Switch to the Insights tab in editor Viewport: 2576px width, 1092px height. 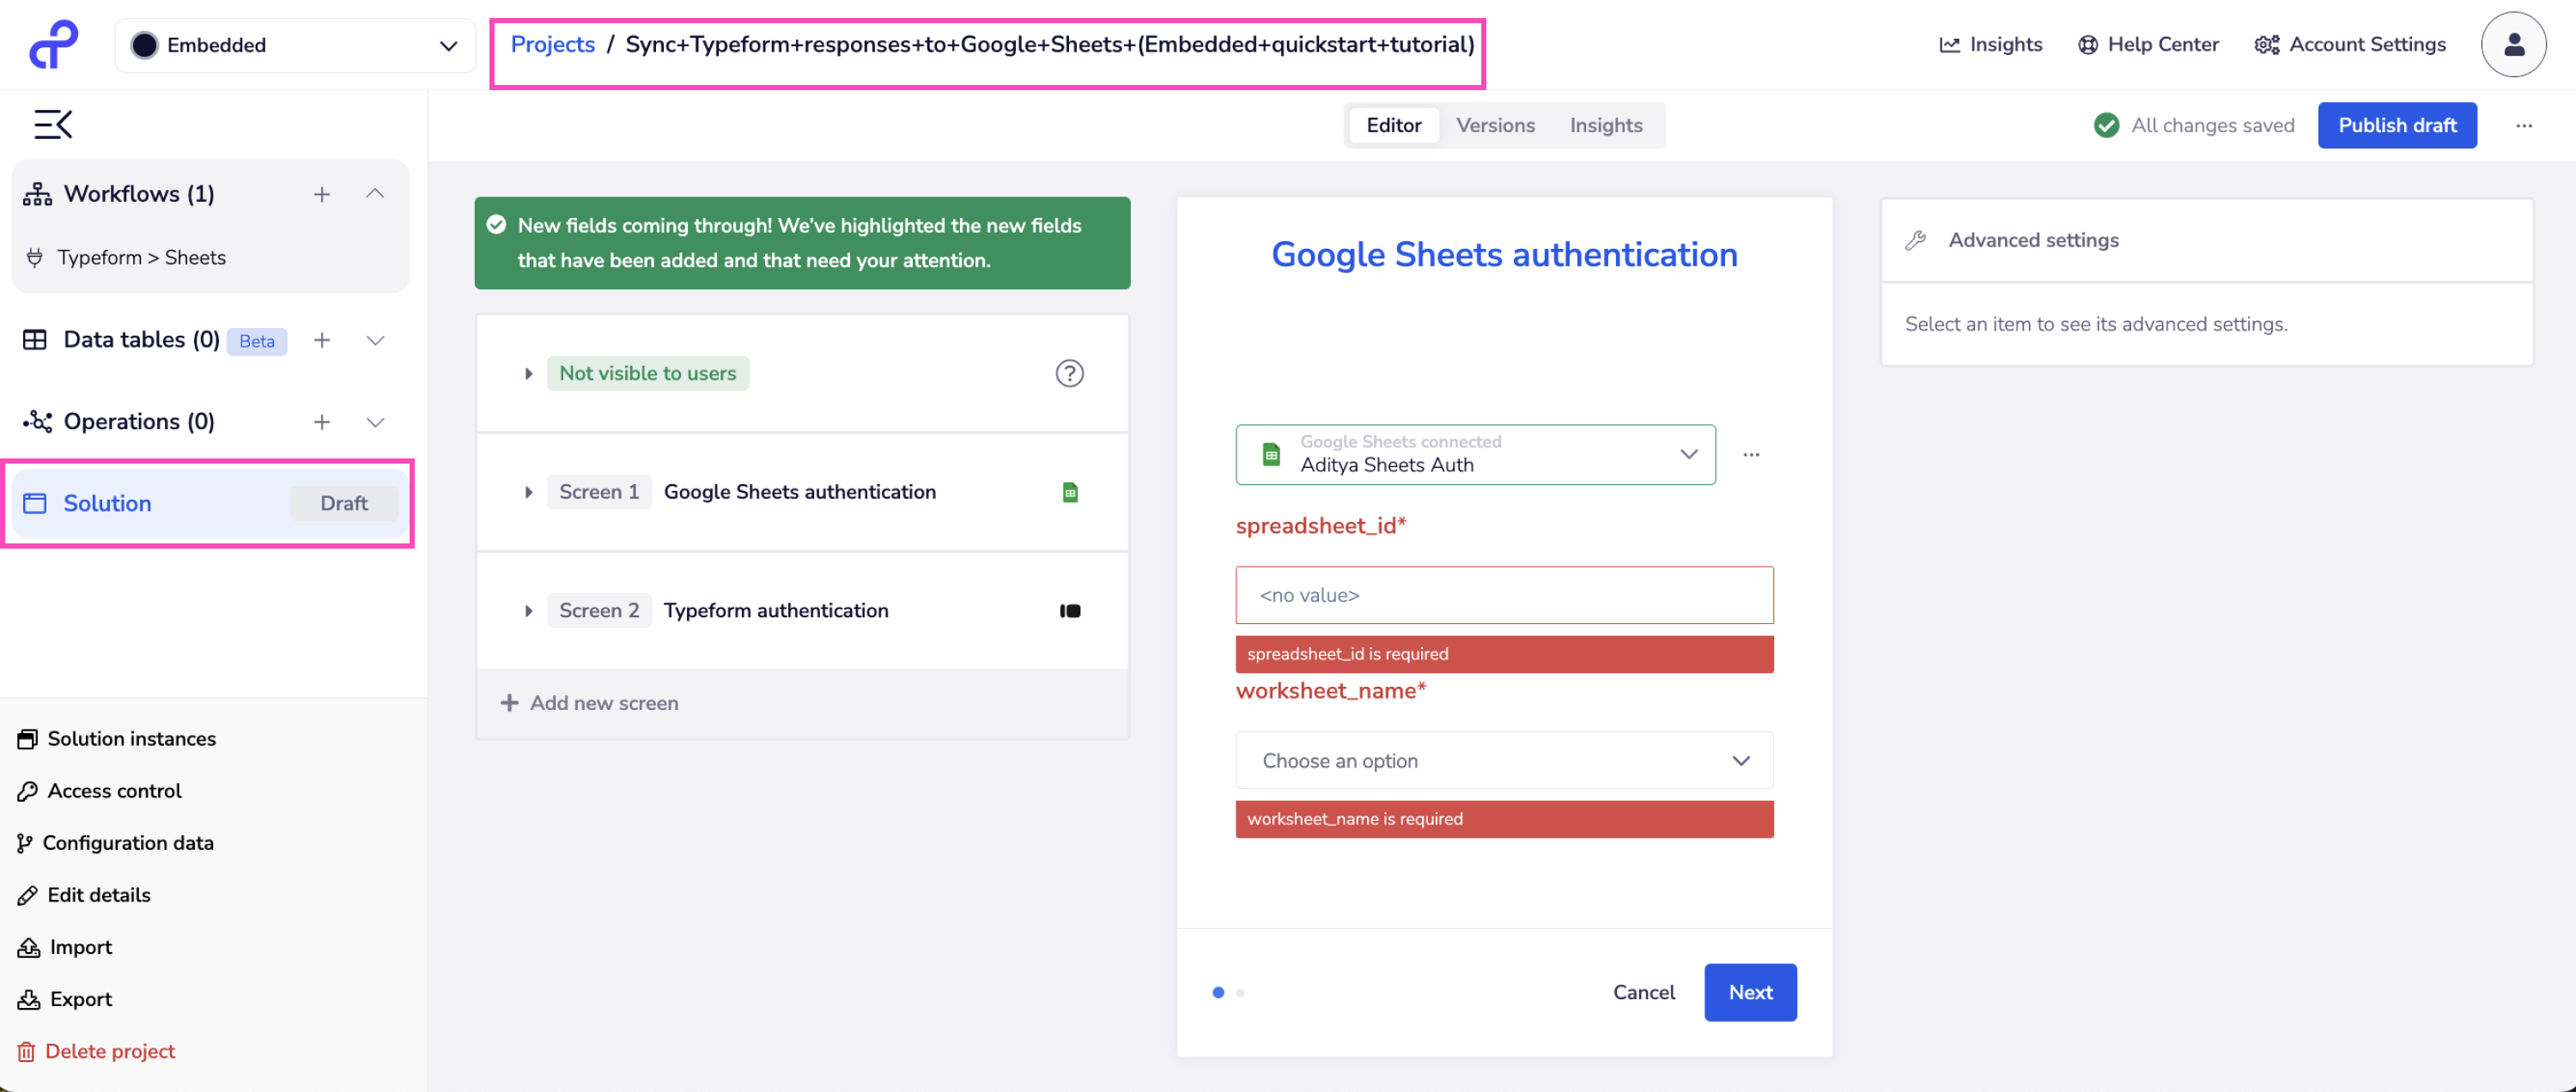[x=1605, y=125]
